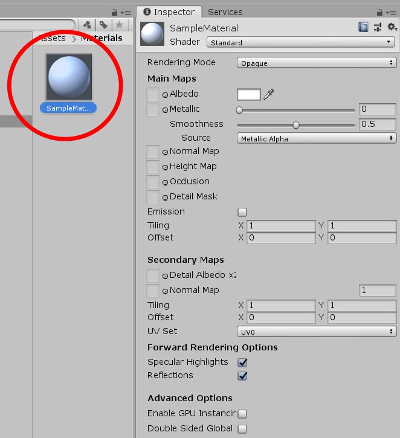Click the Albedo texture slot
Screen dimensions: 400x438
click(x=153, y=94)
